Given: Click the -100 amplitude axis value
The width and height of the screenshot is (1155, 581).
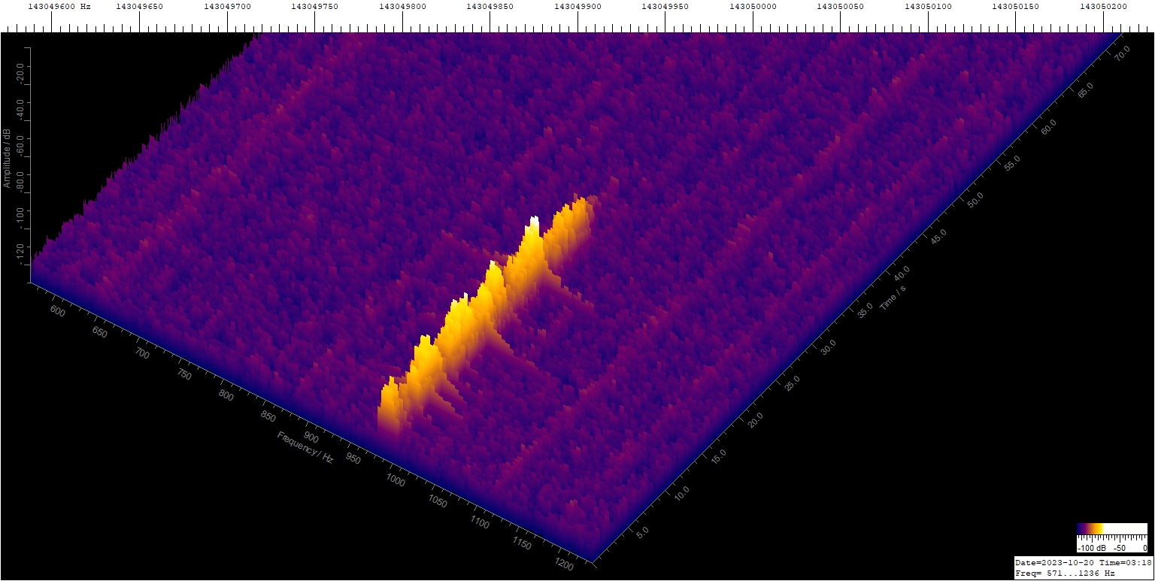Looking at the screenshot, I should [x=20, y=216].
